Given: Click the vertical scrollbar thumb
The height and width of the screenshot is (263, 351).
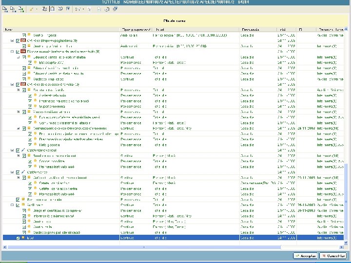Looking at the screenshot, I should (346, 202).
